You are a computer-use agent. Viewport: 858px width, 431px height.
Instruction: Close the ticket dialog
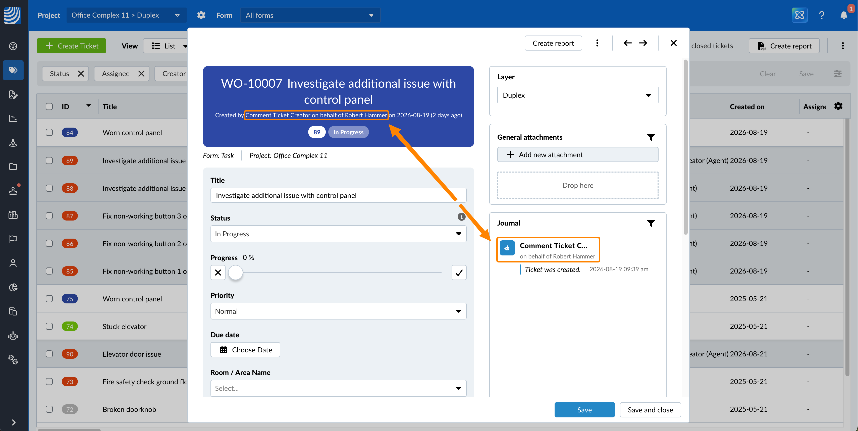click(673, 43)
